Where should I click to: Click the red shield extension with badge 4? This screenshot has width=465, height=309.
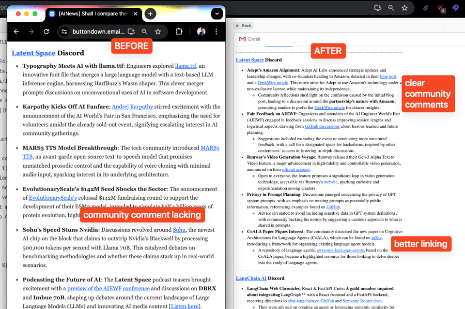pos(441,8)
